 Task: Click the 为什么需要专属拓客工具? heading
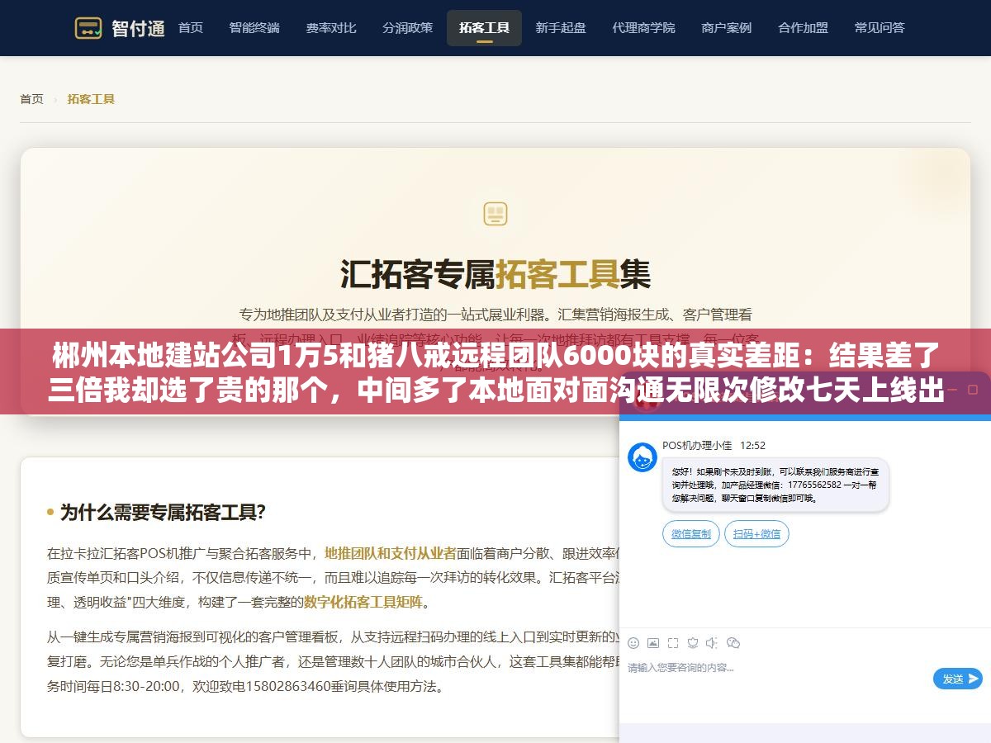pyautogui.click(x=163, y=512)
